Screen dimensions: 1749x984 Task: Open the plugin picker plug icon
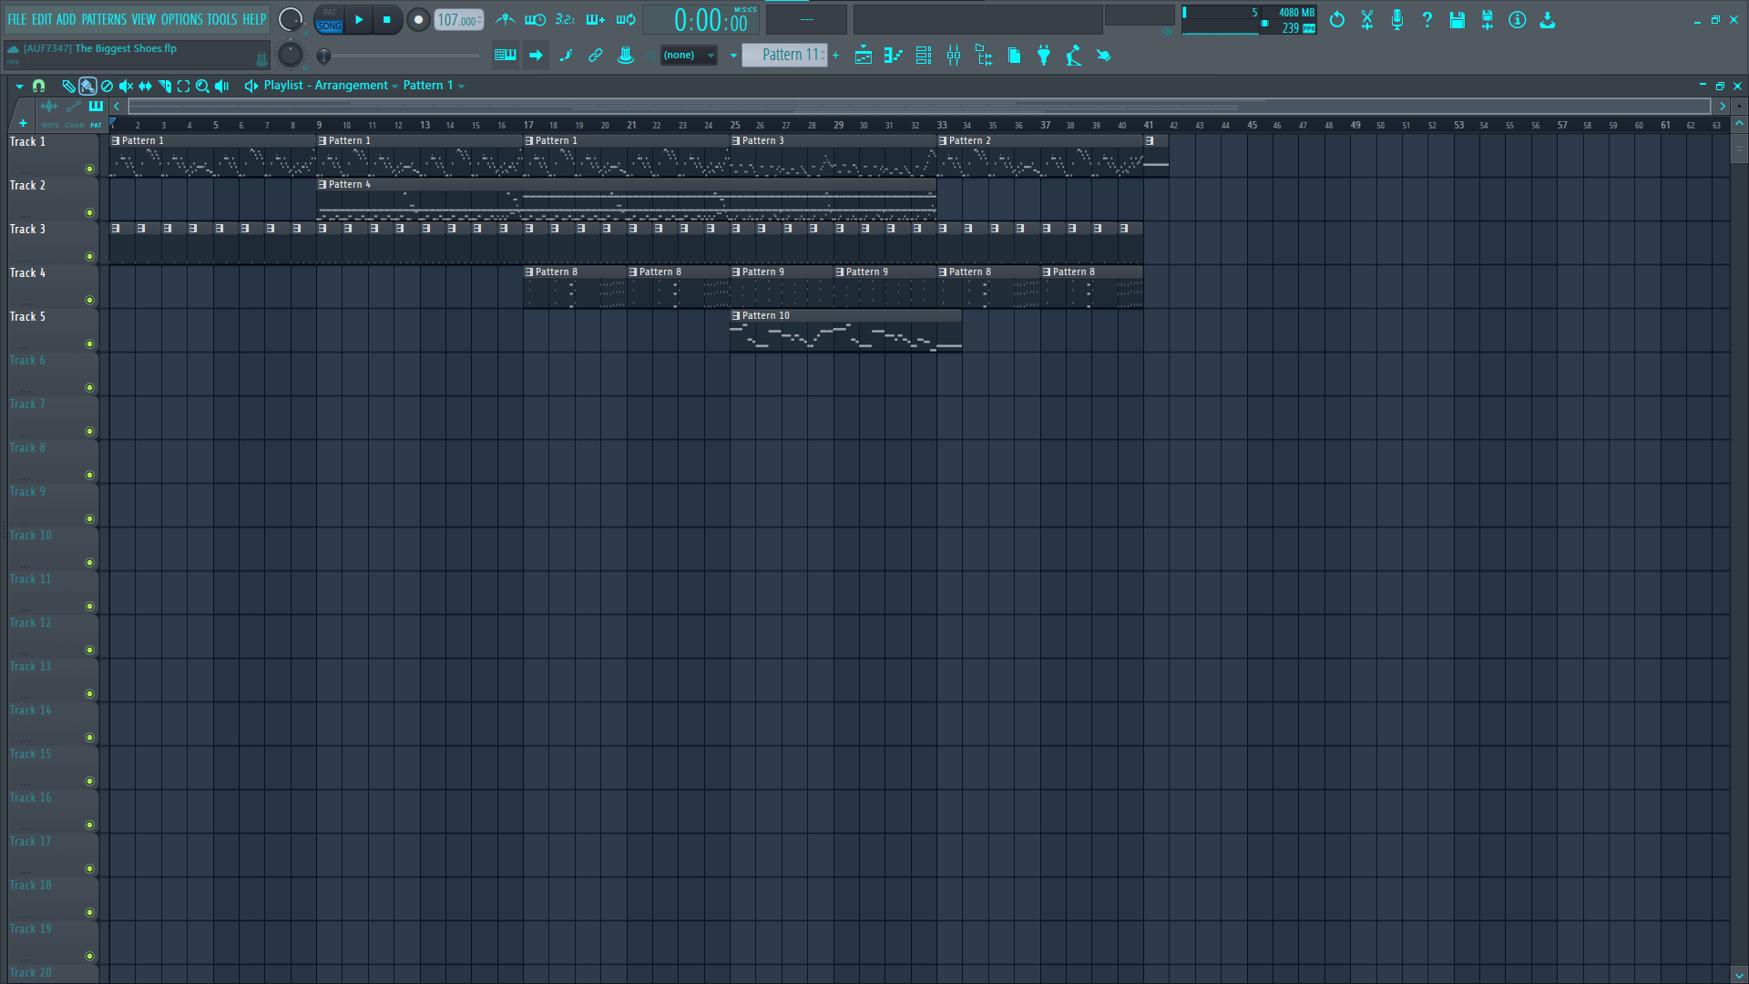1044,56
